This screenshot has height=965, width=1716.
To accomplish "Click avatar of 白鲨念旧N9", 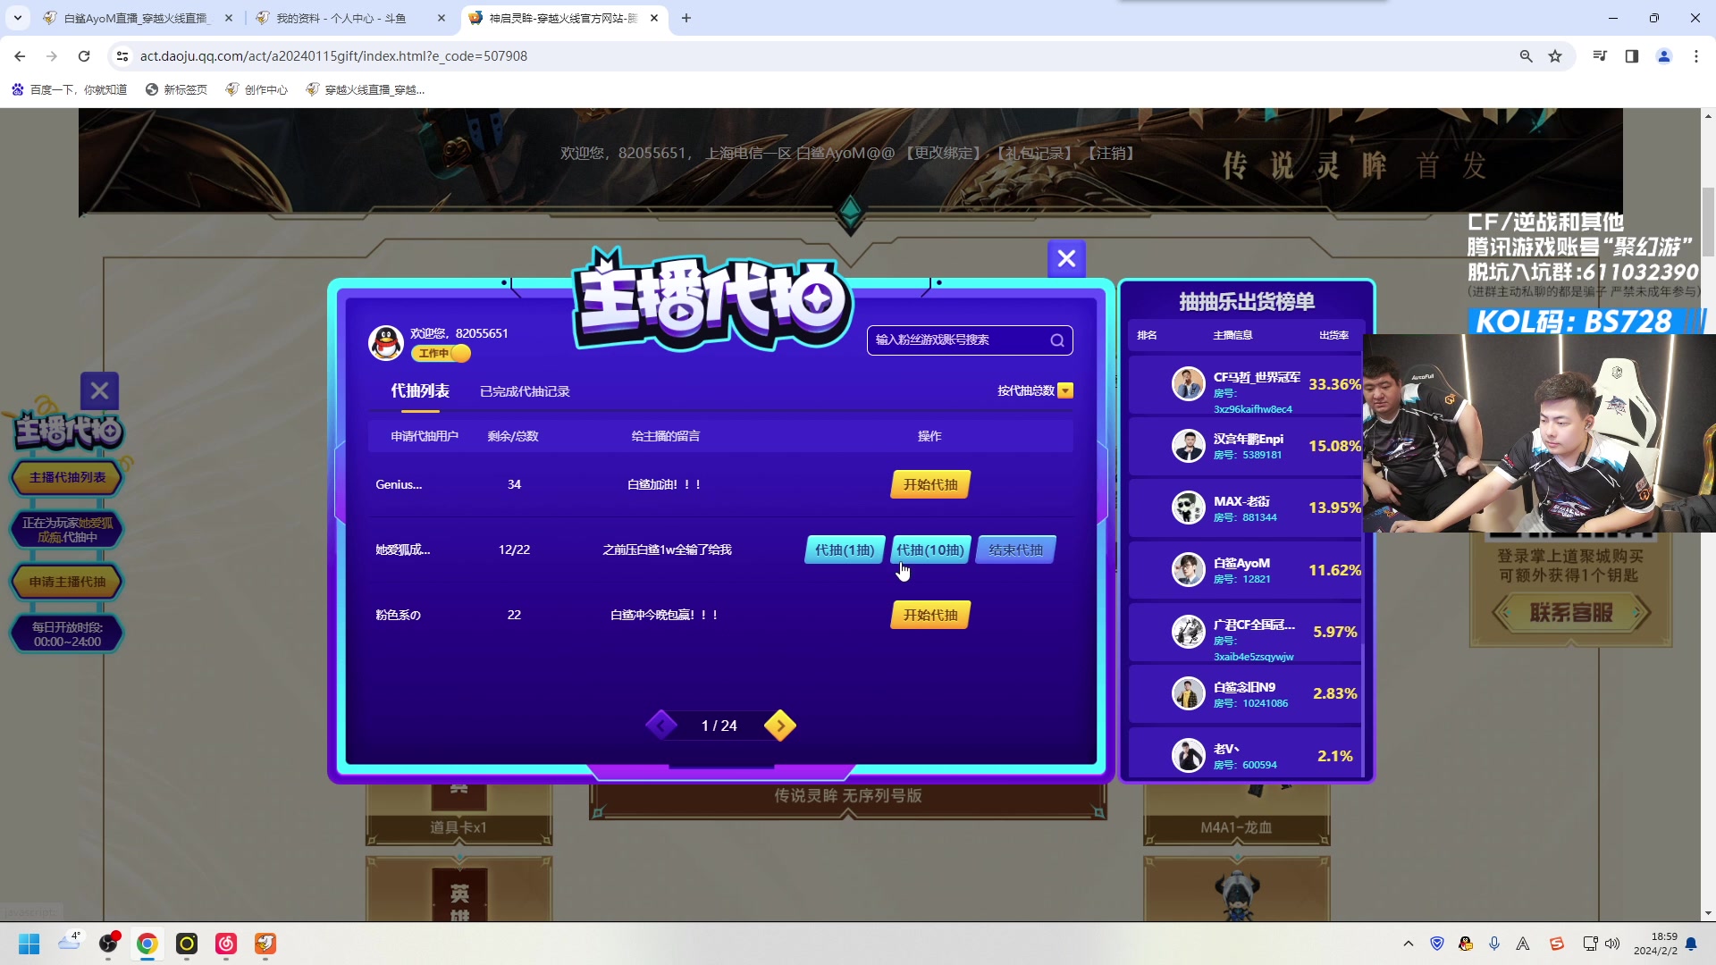I will [1189, 693].
